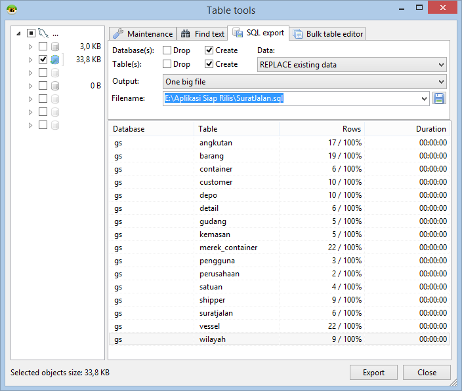Image resolution: width=462 pixels, height=391 pixels.
Task: Open the Filename history dropdown arrow
Action: pyautogui.click(x=424, y=98)
